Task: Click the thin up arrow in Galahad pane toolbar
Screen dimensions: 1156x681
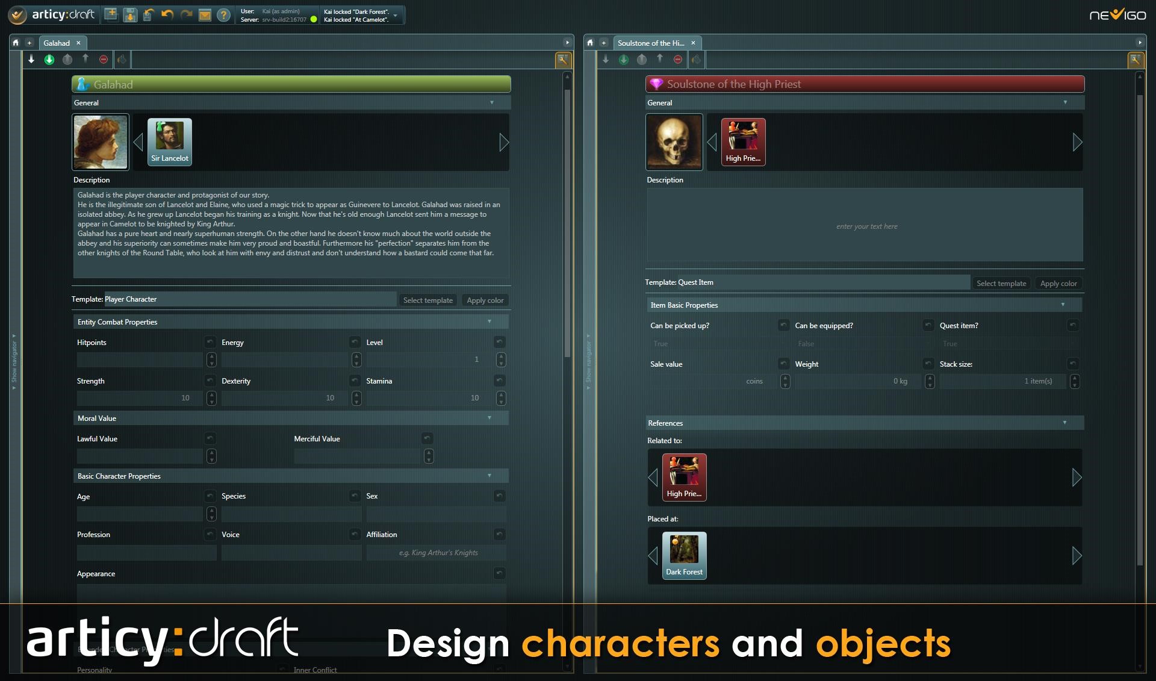Action: [85, 58]
